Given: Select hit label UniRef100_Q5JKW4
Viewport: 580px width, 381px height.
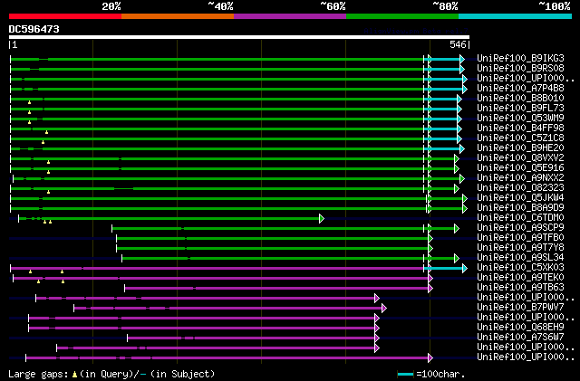Looking at the screenshot, I should (x=520, y=198).
